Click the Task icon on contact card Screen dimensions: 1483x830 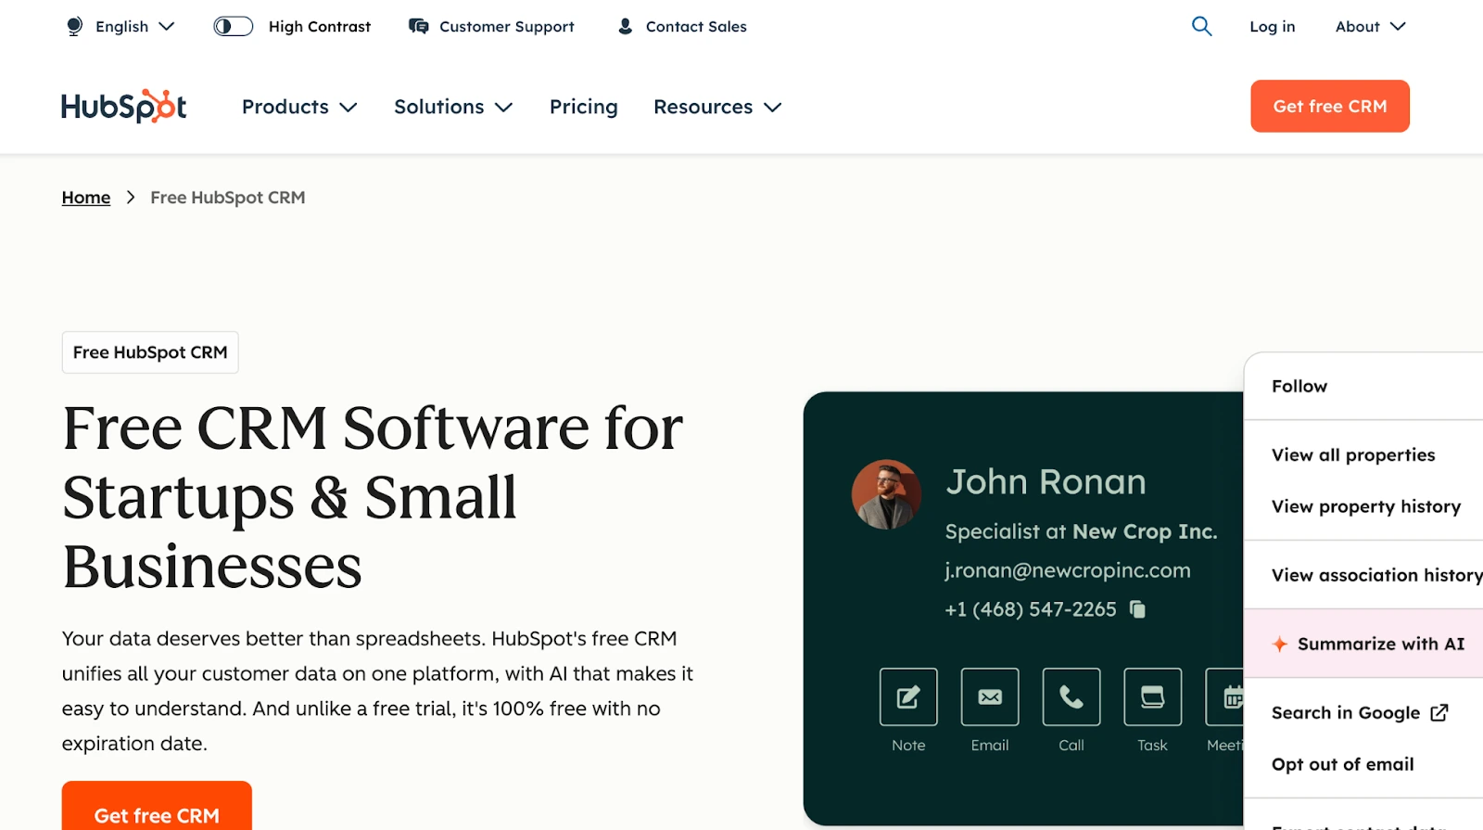point(1152,696)
